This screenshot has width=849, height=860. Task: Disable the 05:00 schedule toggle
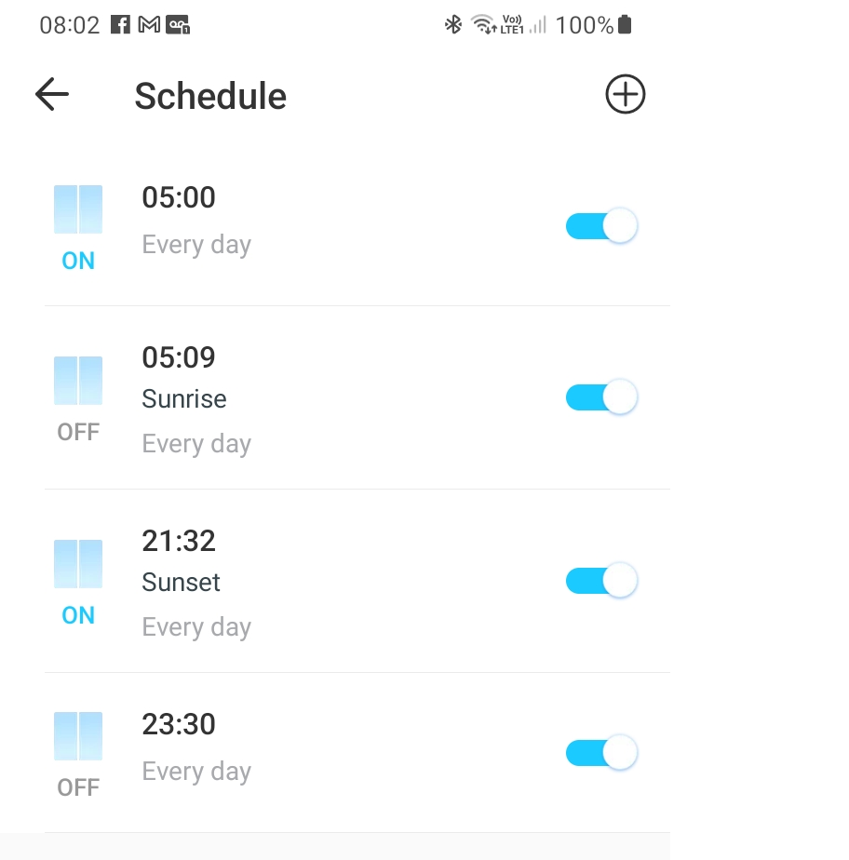coord(601,225)
